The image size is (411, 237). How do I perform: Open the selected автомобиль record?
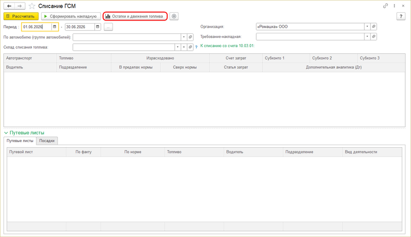pyautogui.click(x=190, y=37)
